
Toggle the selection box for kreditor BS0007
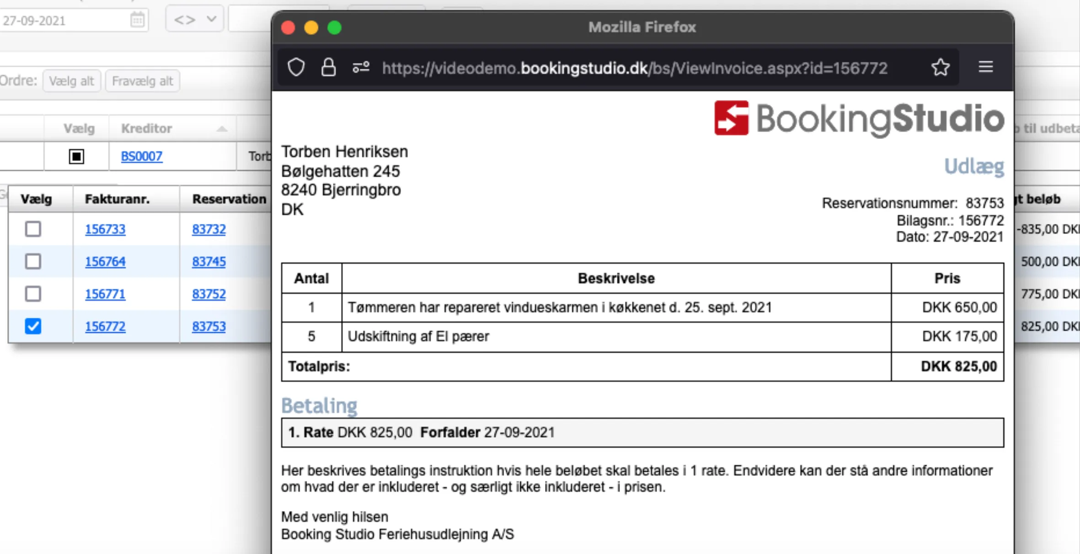(x=76, y=156)
